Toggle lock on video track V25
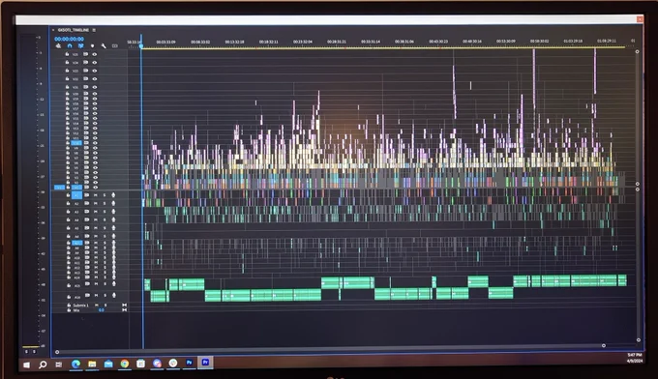 (67, 54)
